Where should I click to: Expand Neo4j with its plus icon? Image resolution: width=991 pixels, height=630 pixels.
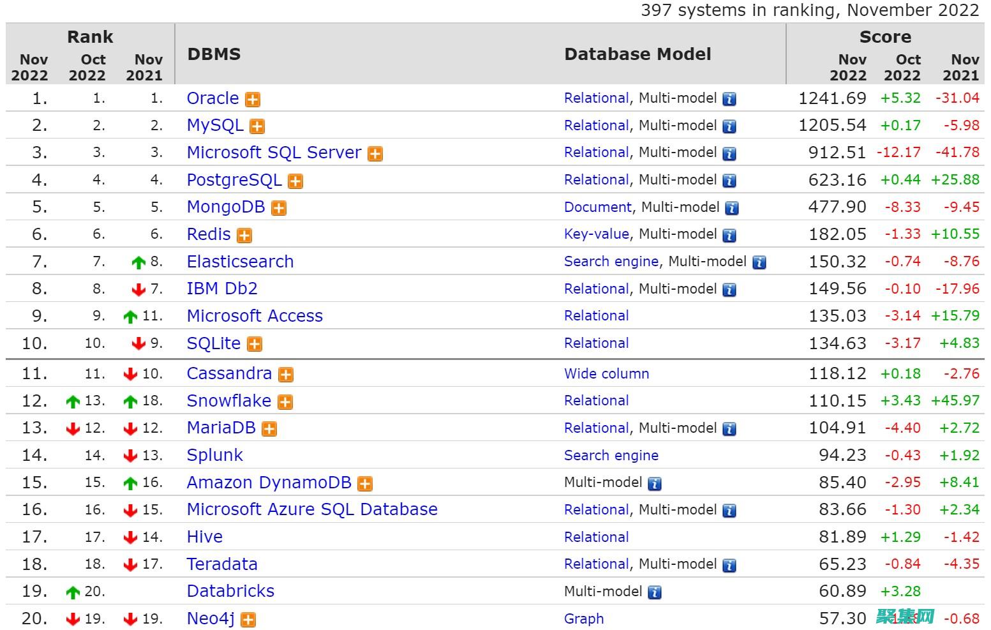tap(248, 620)
